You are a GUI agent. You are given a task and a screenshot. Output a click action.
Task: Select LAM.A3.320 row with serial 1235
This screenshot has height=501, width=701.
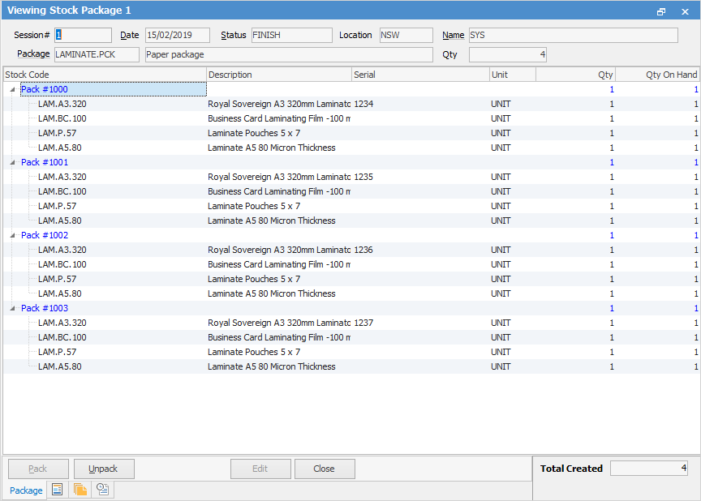(x=62, y=177)
